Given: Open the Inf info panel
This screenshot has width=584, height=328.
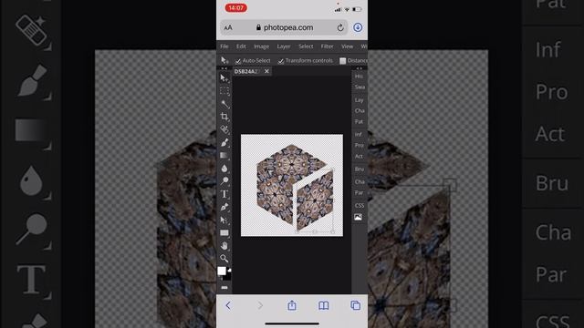Looking at the screenshot, I should pos(359,134).
